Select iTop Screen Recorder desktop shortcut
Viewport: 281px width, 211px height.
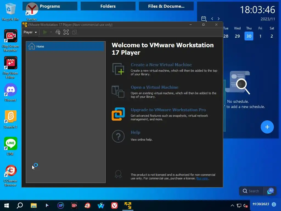tap(10, 41)
